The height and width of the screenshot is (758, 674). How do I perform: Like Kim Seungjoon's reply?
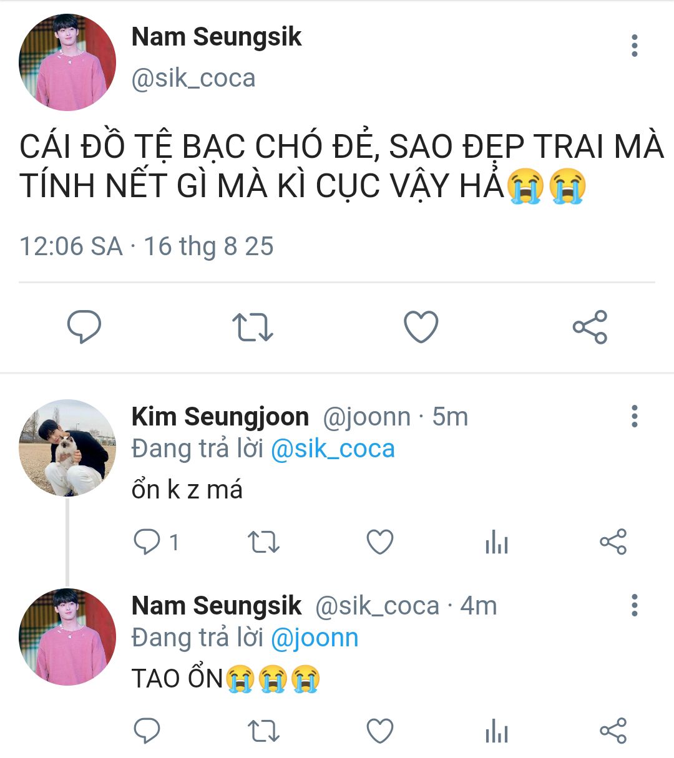coord(379,542)
